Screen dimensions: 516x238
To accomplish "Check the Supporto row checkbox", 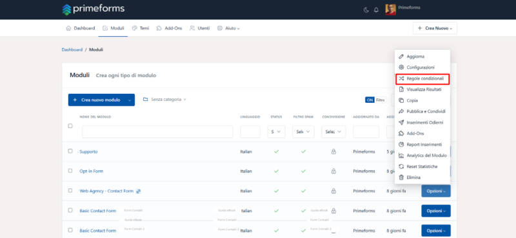I will pos(70,151).
